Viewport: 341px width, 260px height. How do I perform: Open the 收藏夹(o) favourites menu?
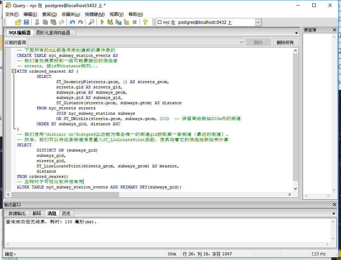(71, 14)
